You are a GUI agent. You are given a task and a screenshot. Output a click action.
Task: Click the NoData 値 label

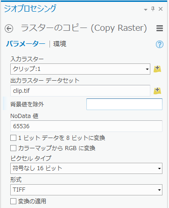24,116
